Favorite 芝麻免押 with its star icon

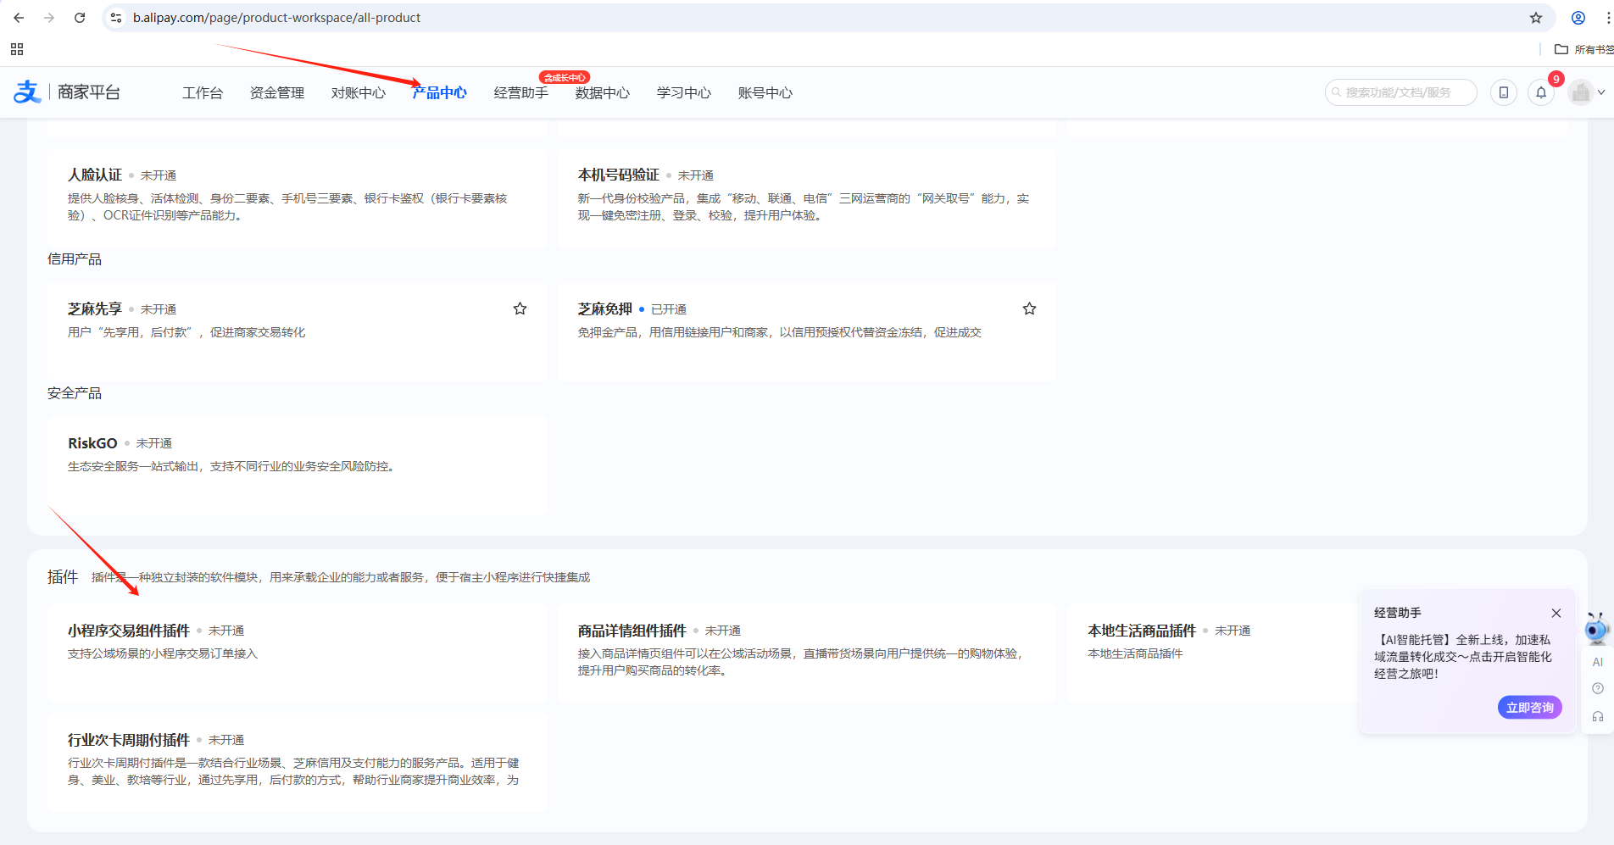click(x=1029, y=309)
